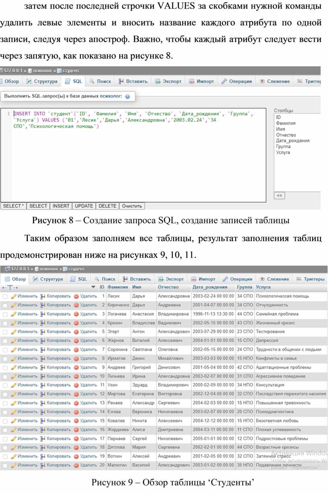Click the red delete icon for the Логачева row

coord(76,314)
